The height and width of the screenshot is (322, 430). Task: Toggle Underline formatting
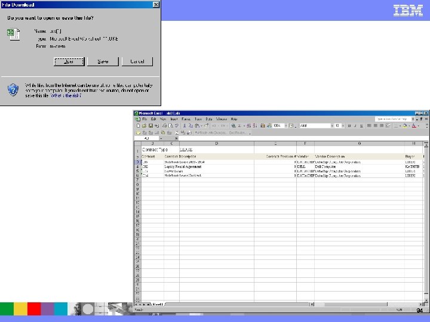(x=361, y=126)
